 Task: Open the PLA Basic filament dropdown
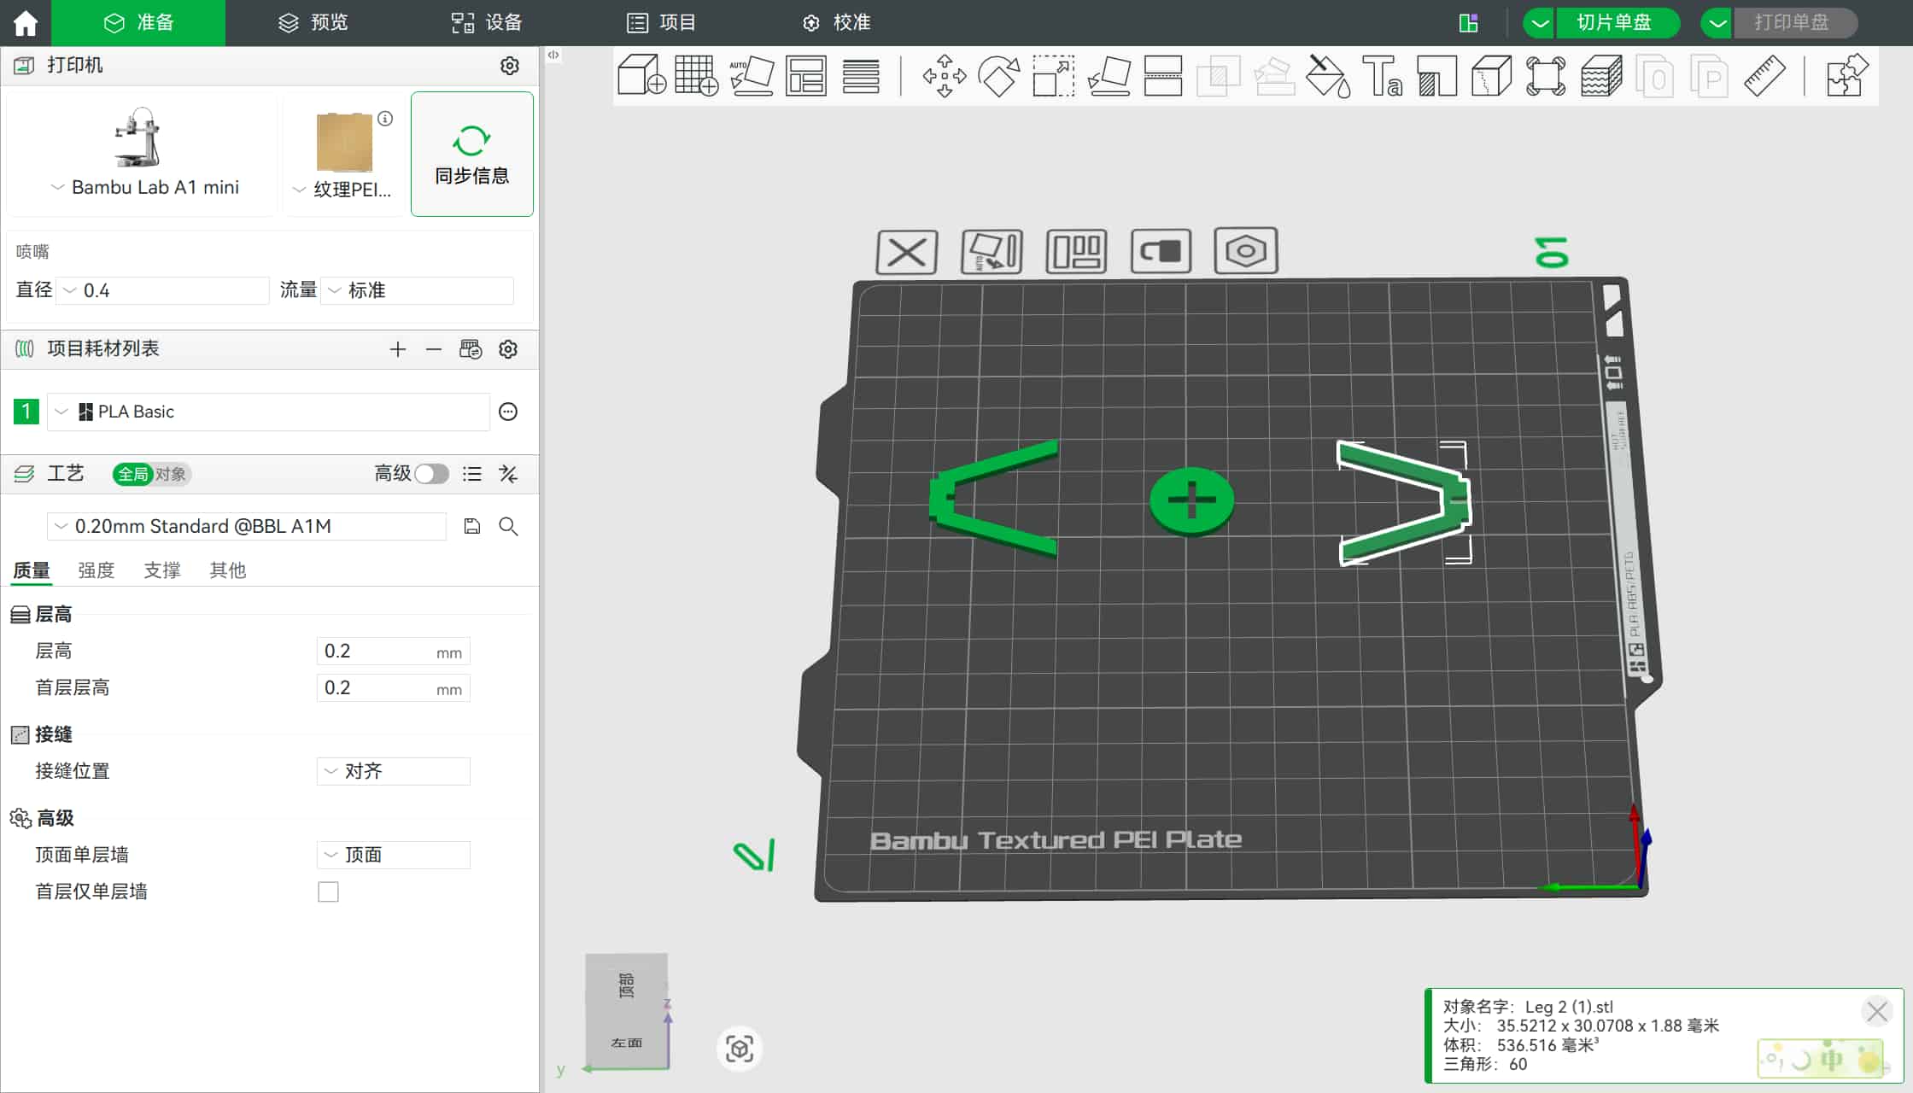pos(268,412)
